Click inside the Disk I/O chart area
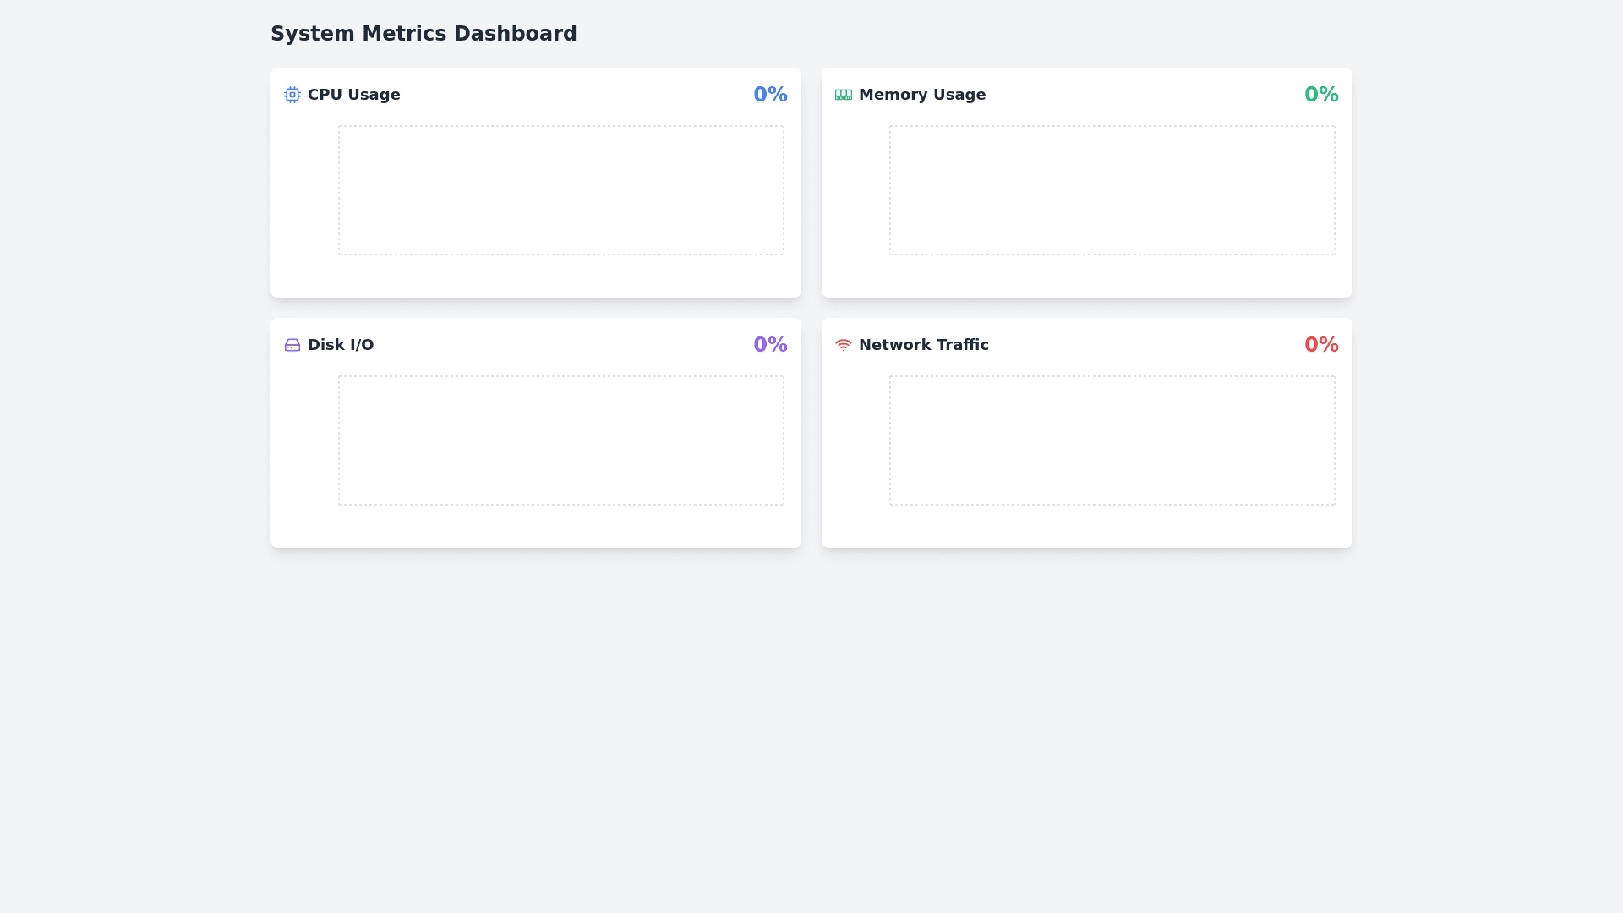1623x913 pixels. pyautogui.click(x=561, y=440)
